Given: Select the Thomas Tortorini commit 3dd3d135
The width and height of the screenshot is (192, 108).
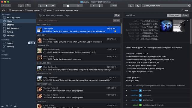Looking at the screenshot, I should pos(79,96).
